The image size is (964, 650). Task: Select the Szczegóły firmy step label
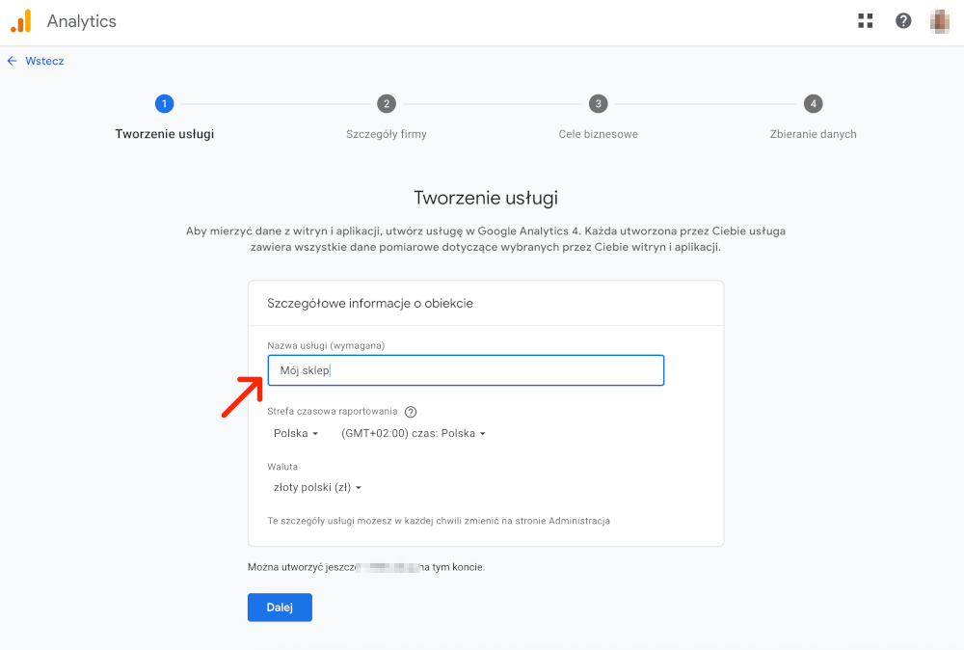pyautogui.click(x=387, y=134)
